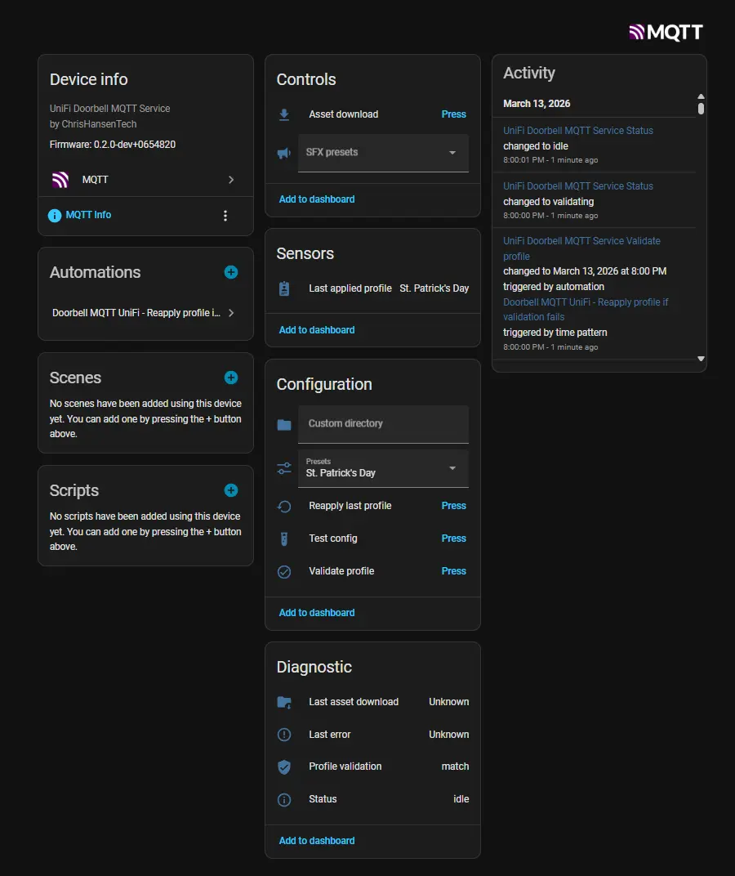Expand the MQTT row in Device info
Viewport: 735px width, 876px height.
point(231,179)
